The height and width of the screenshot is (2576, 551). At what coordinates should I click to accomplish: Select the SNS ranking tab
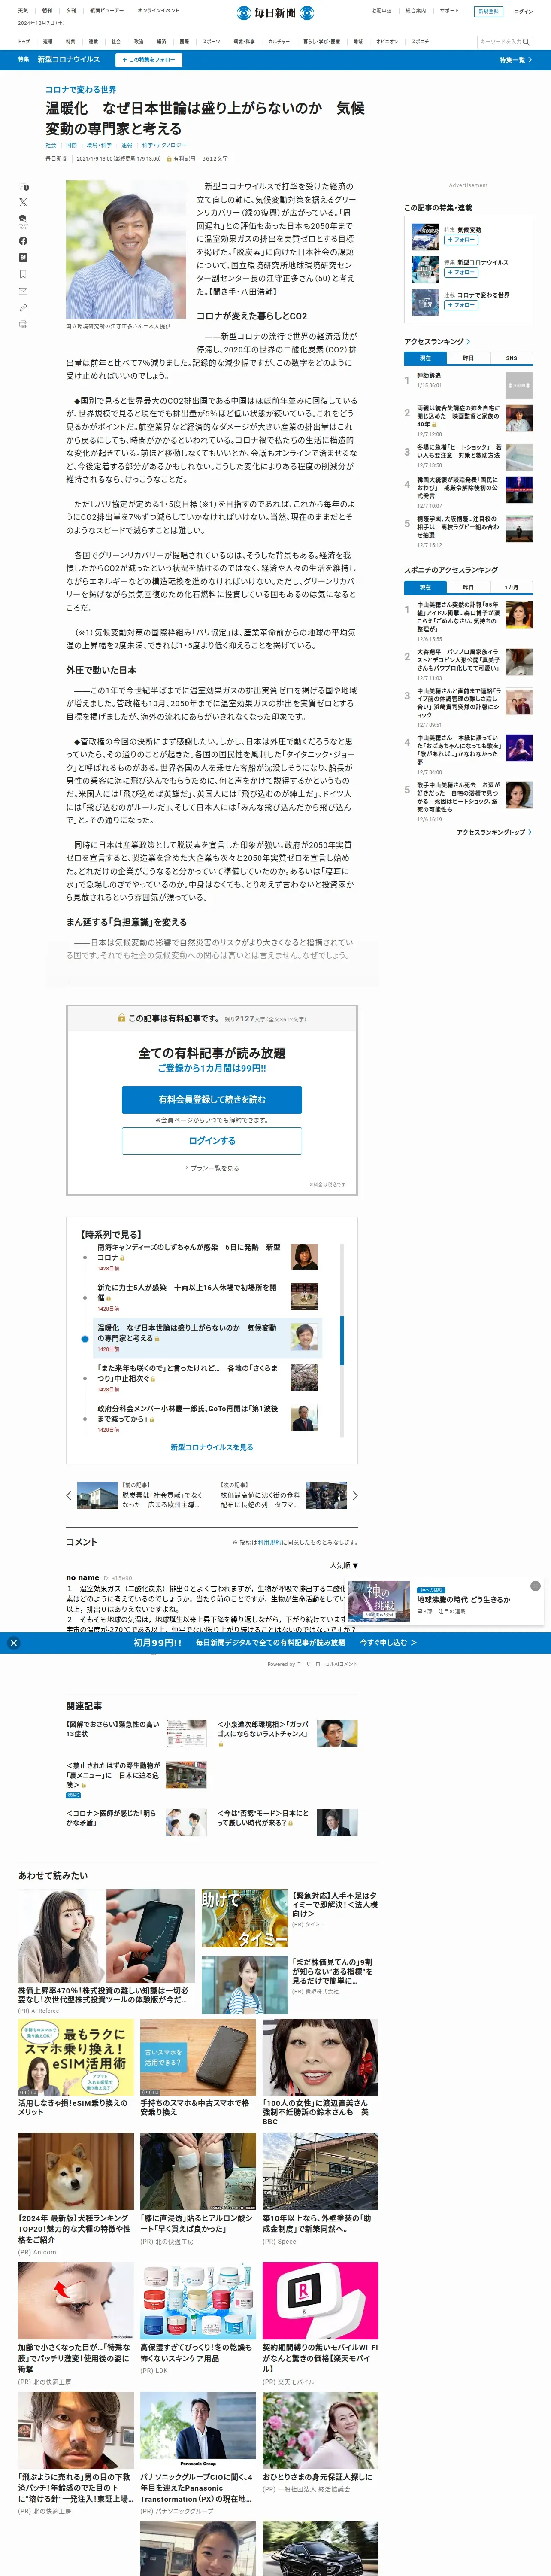pos(511,358)
